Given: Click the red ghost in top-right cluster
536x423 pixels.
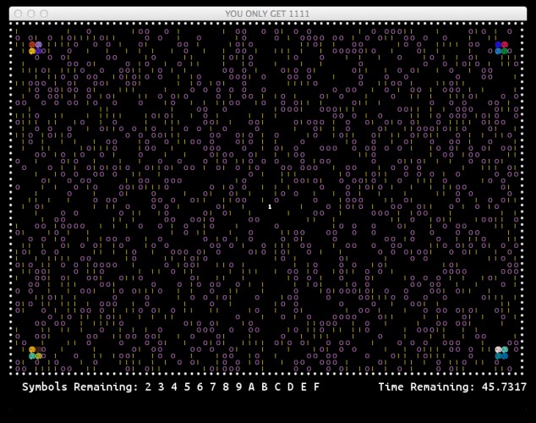Looking at the screenshot, I should click(505, 45).
